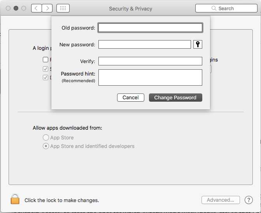Click the Password hint text box
The height and width of the screenshot is (213, 261).
[150, 77]
